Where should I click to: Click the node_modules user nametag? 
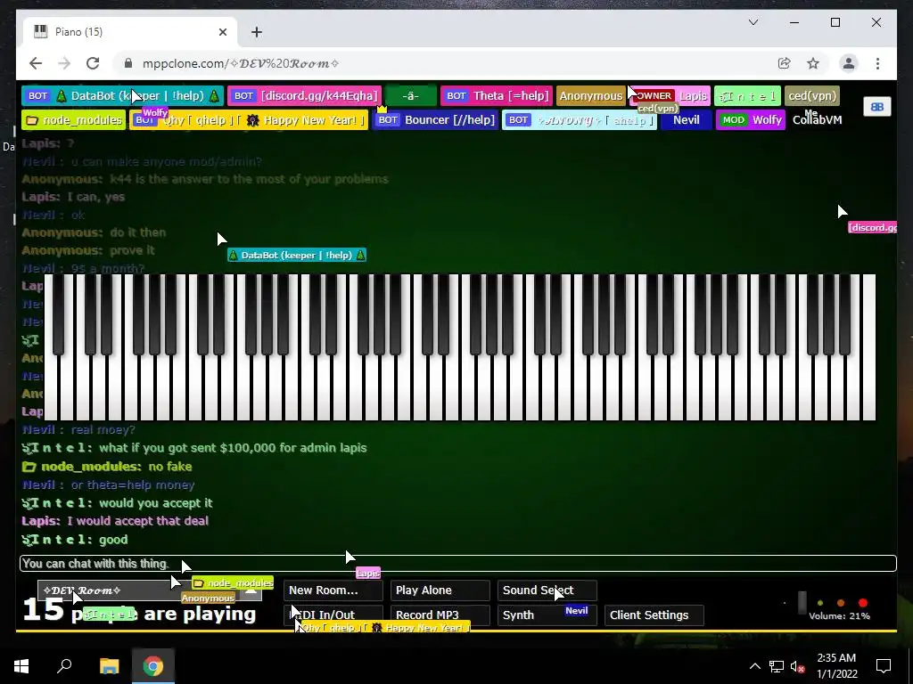click(x=73, y=120)
